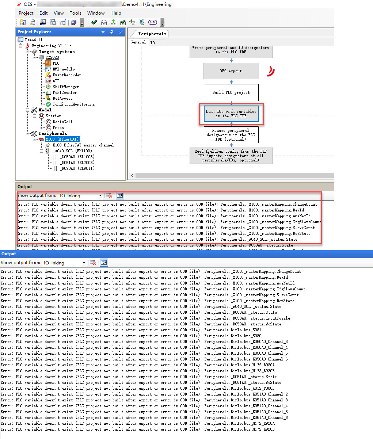
Task: Click Link IOs with variables button
Action: tap(231, 114)
